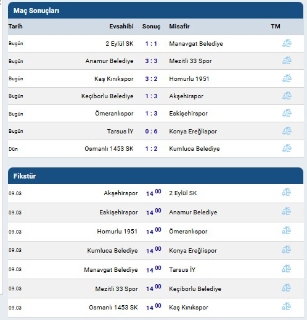Open comparison icon for Osmanlı 1453 SK vs Kumluca Belediye
The image size is (307, 320).
coord(287,148)
